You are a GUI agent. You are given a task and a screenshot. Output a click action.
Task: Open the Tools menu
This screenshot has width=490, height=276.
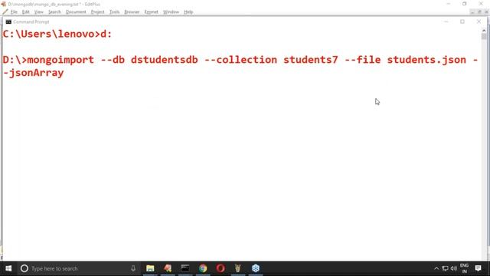114,12
